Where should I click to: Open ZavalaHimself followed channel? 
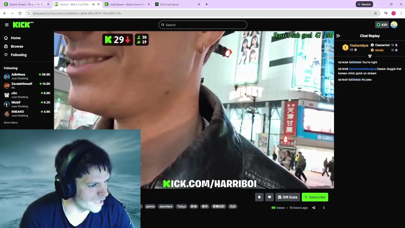coord(27,85)
